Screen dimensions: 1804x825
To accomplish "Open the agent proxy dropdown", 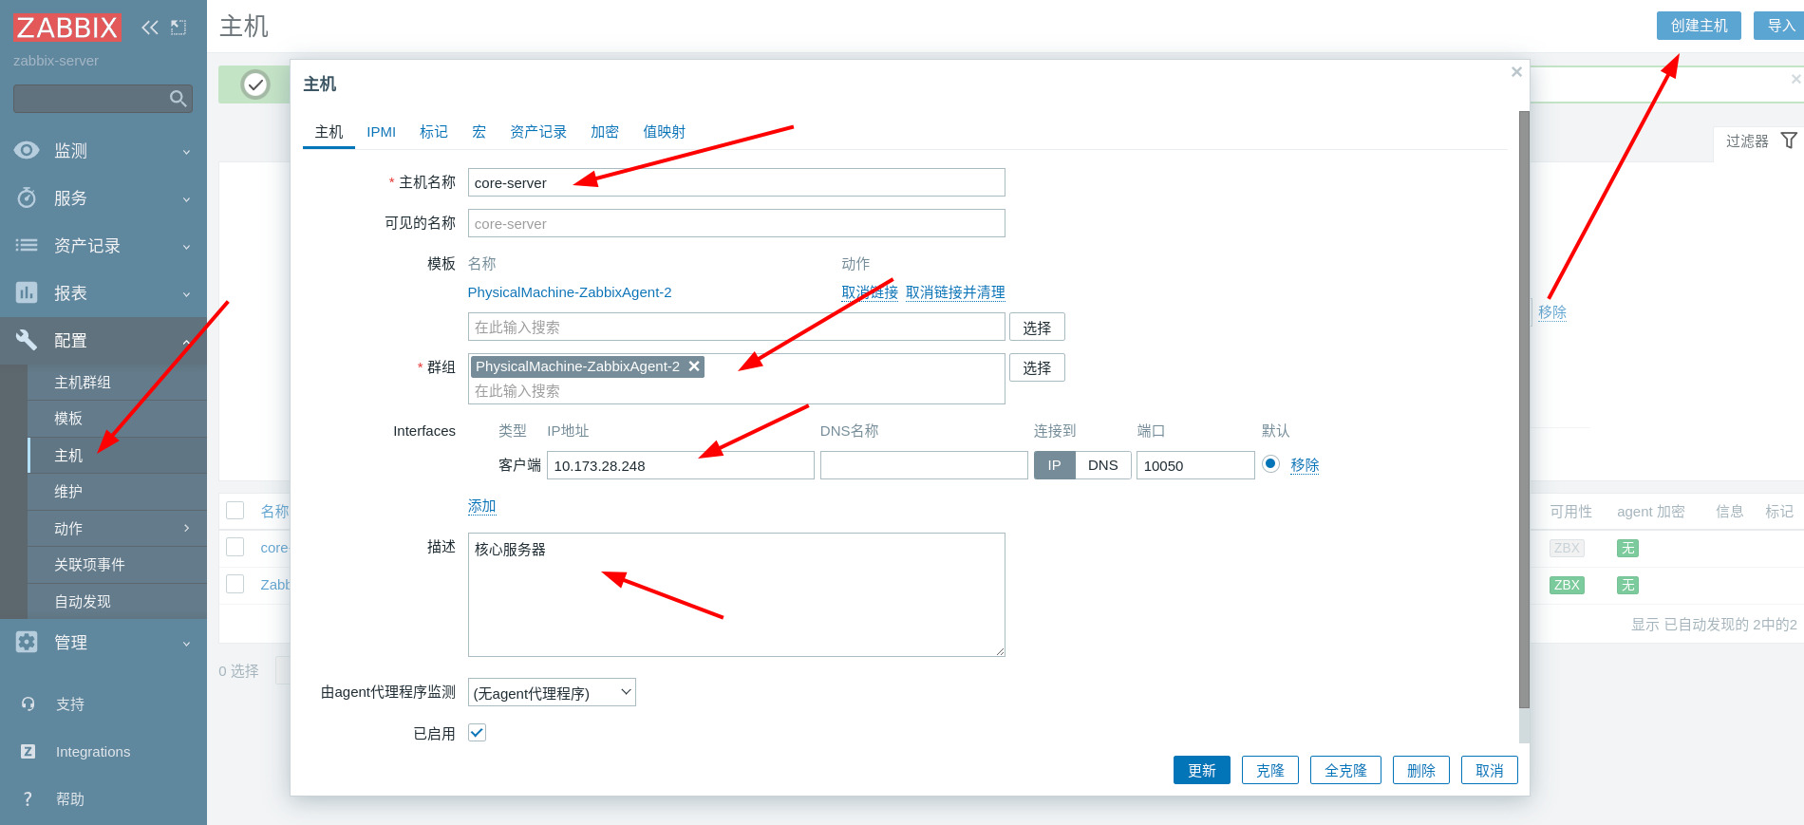I will (552, 692).
